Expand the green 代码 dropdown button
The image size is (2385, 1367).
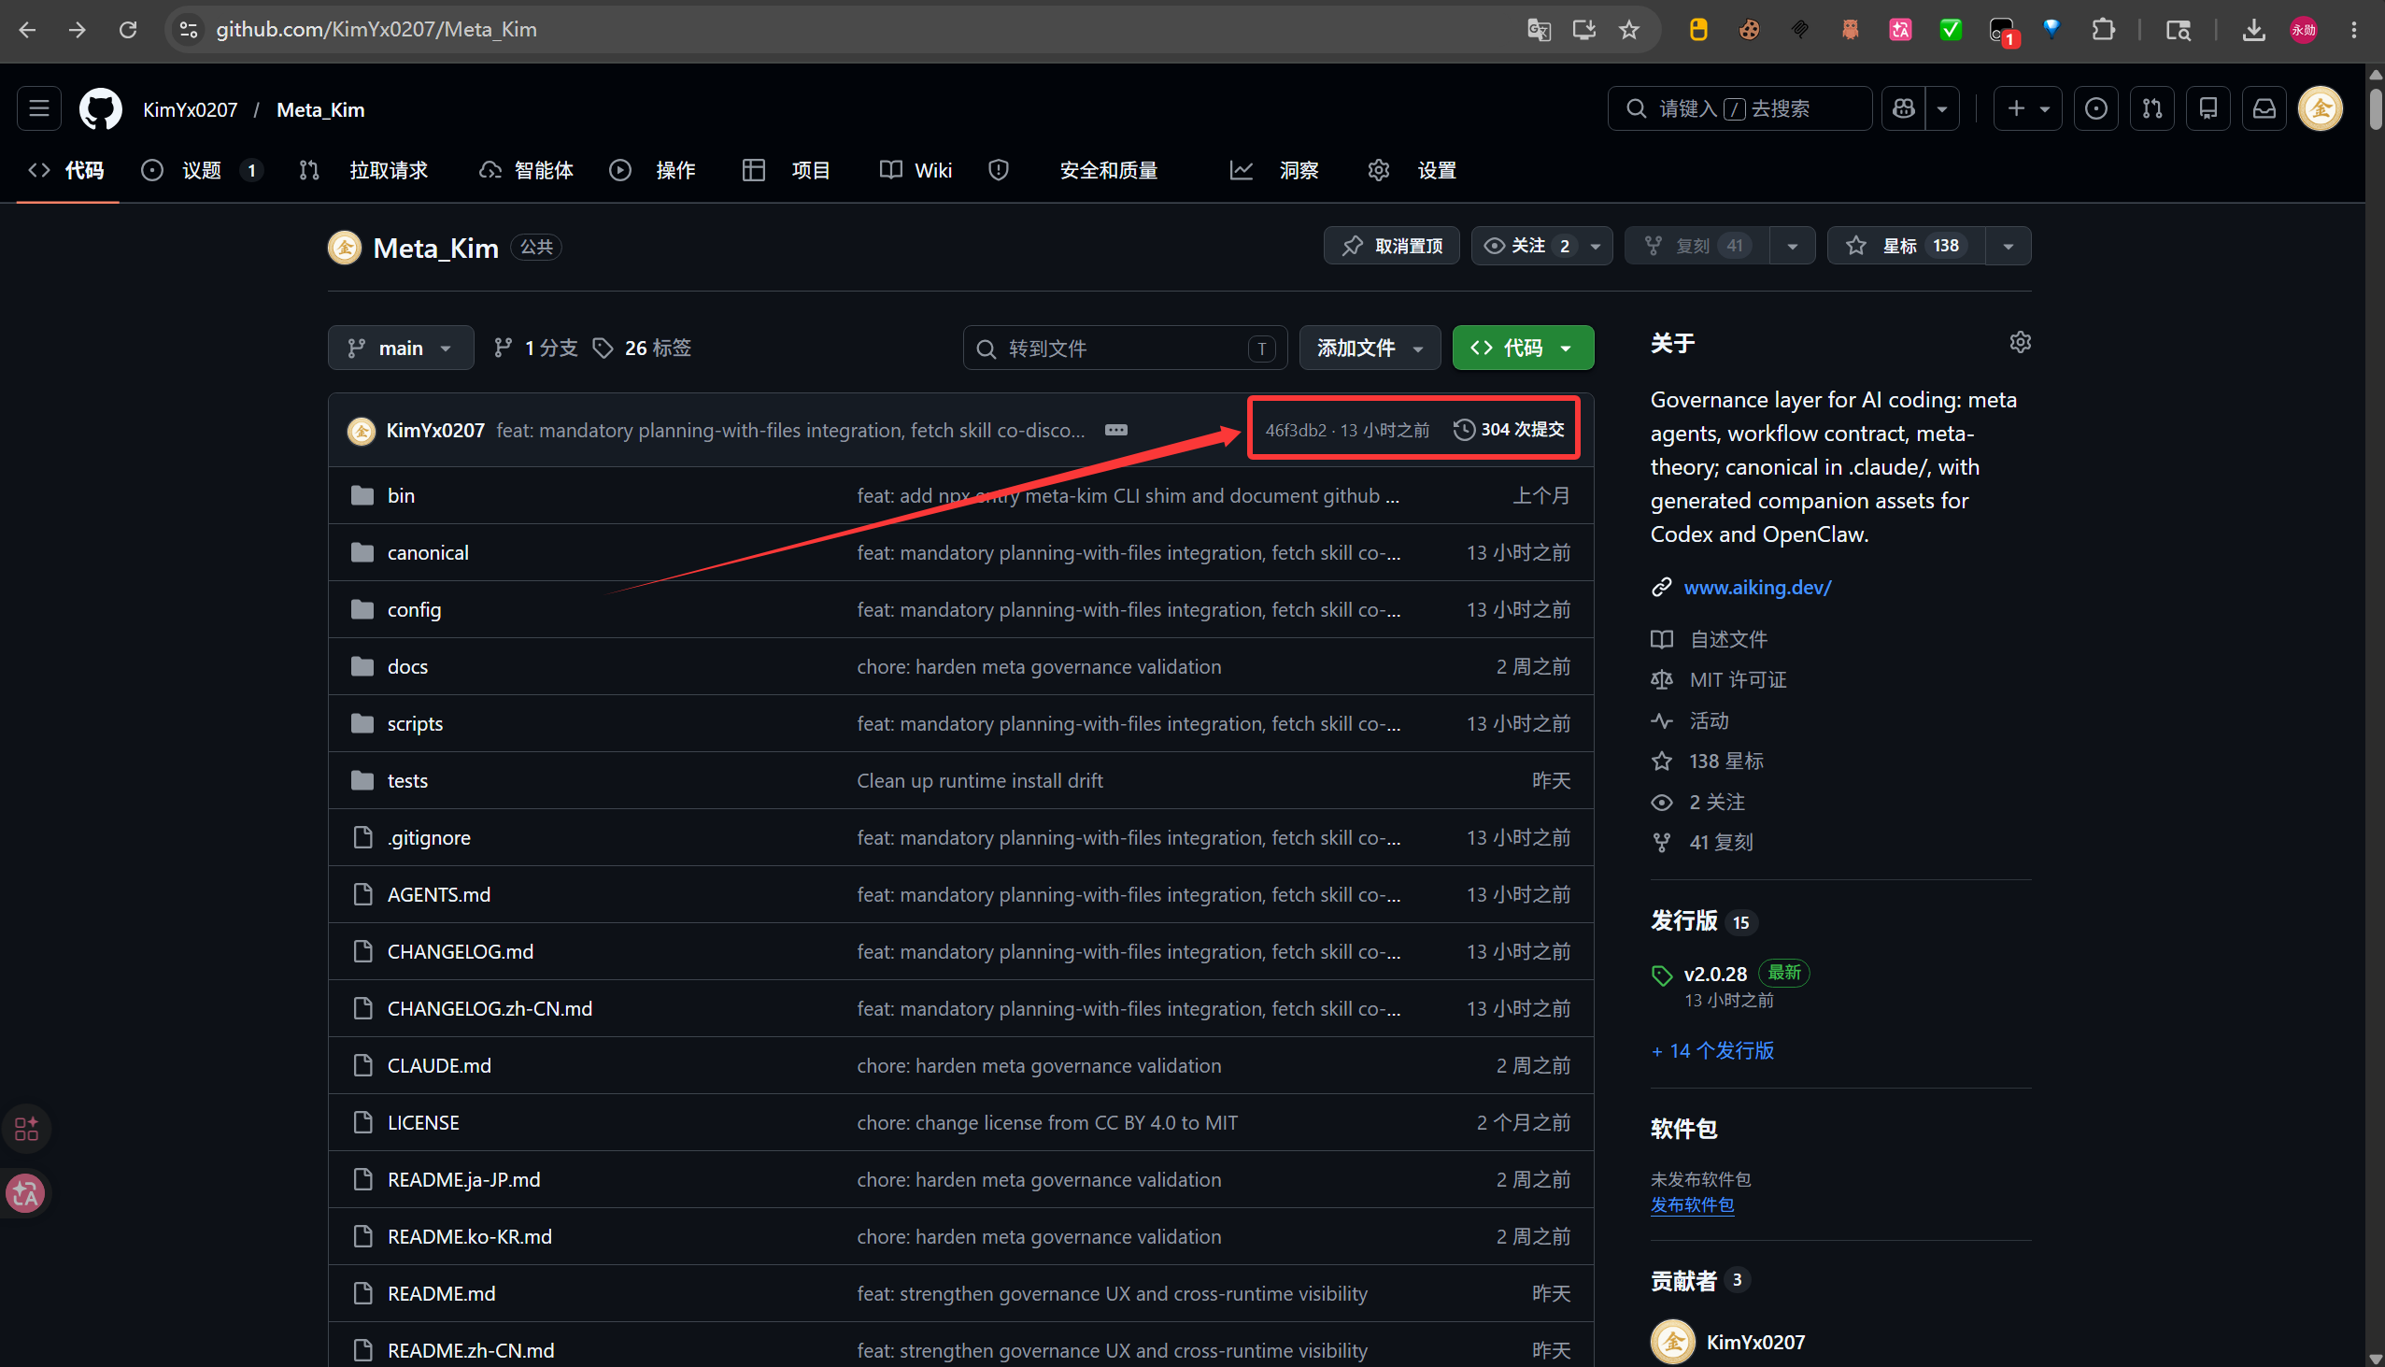click(1524, 349)
